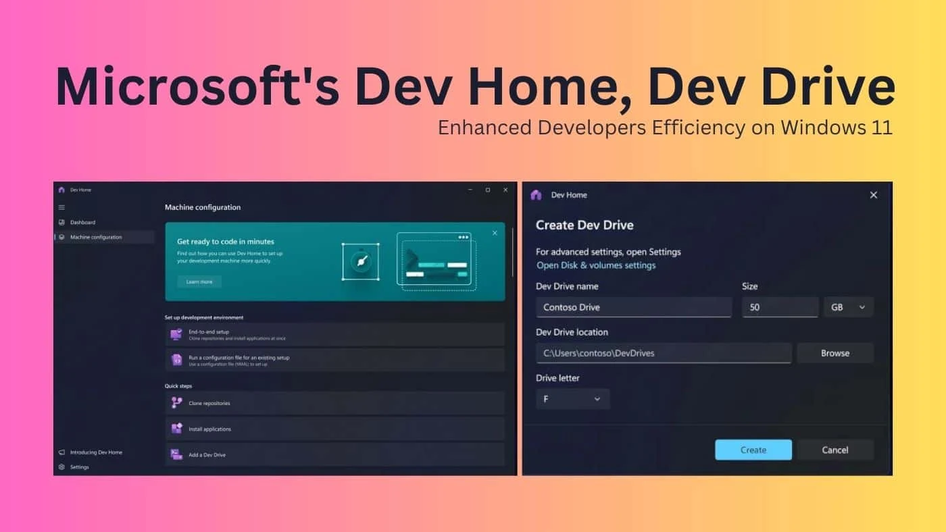The height and width of the screenshot is (532, 946).
Task: Click the Clone repositories branch icon
Action: click(x=176, y=403)
